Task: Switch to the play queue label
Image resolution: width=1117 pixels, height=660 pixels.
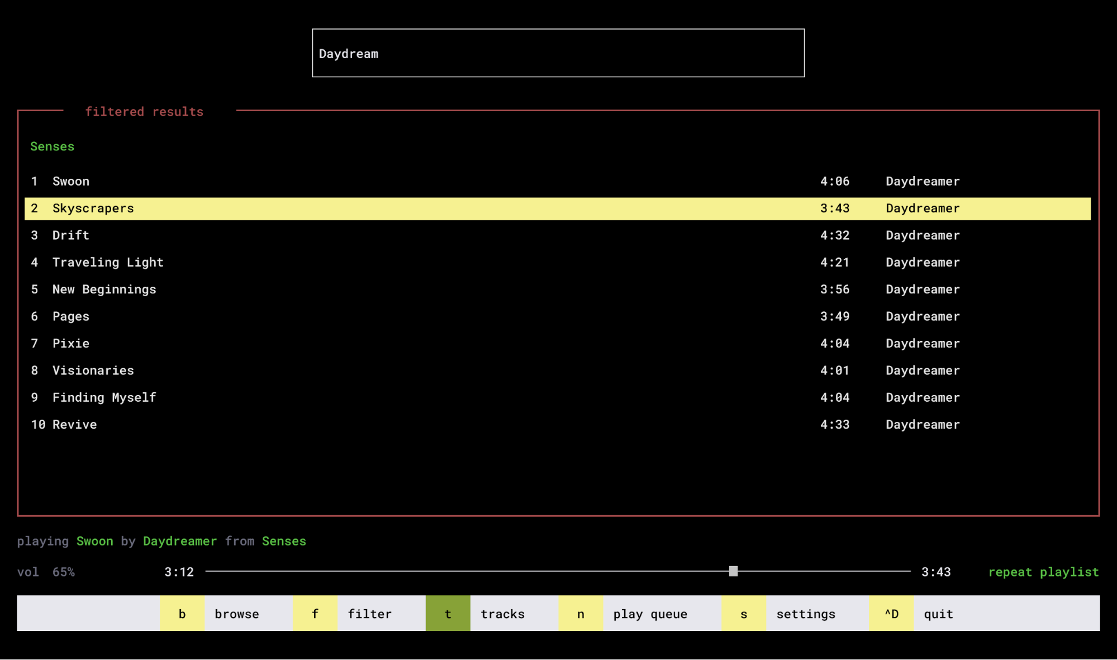Action: tap(650, 614)
